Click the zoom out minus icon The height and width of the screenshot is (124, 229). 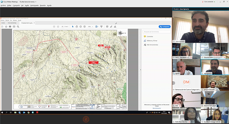click(81, 26)
